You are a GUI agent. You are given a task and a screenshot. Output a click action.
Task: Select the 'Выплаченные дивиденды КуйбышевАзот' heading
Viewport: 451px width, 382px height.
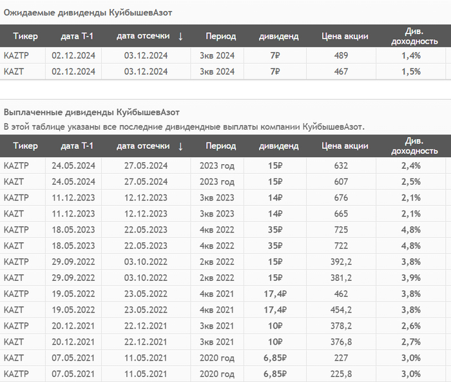(x=91, y=112)
